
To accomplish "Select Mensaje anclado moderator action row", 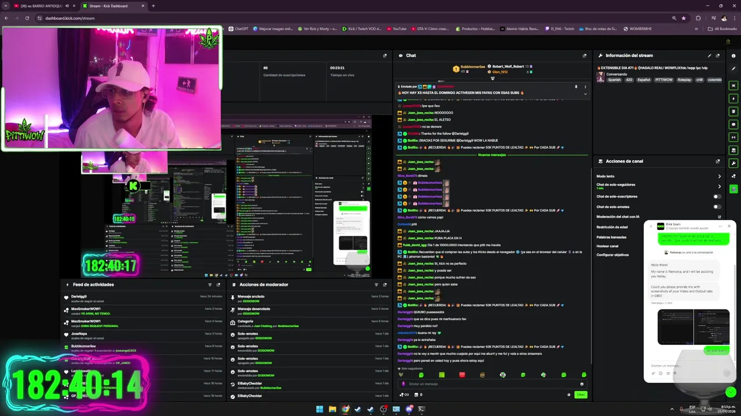I will pyautogui.click(x=309, y=299).
